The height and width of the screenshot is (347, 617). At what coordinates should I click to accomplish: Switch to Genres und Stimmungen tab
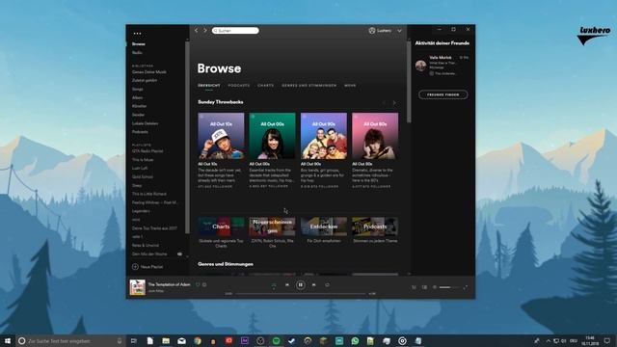[308, 86]
